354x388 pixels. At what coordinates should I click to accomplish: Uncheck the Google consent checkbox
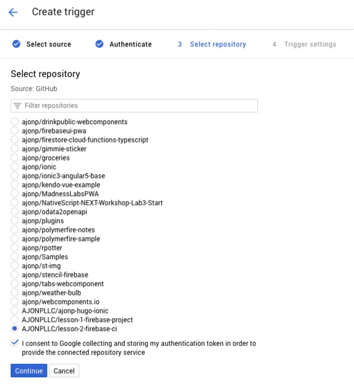click(x=14, y=343)
